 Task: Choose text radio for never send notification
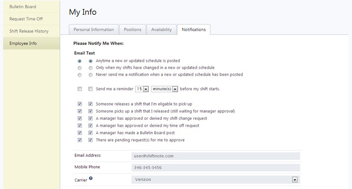click(x=91, y=75)
